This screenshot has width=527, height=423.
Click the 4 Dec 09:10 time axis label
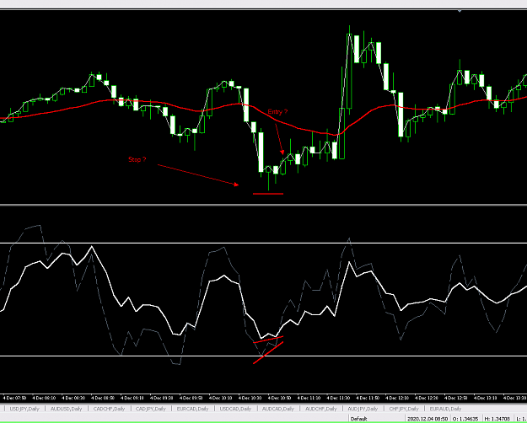pyautogui.click(x=132, y=398)
